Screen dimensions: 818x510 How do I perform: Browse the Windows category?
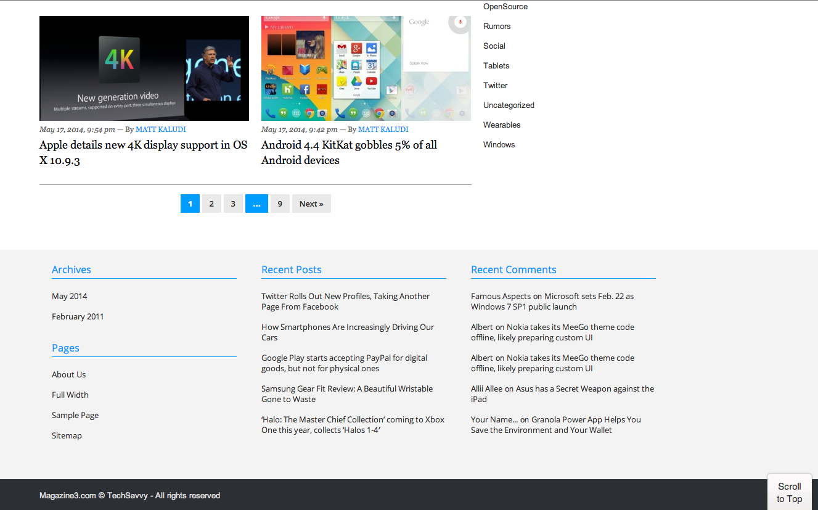499,144
